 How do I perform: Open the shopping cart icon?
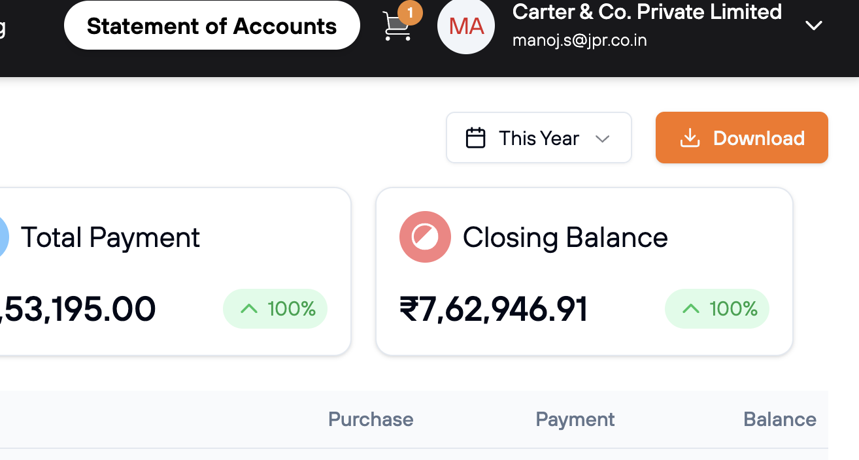(396, 27)
